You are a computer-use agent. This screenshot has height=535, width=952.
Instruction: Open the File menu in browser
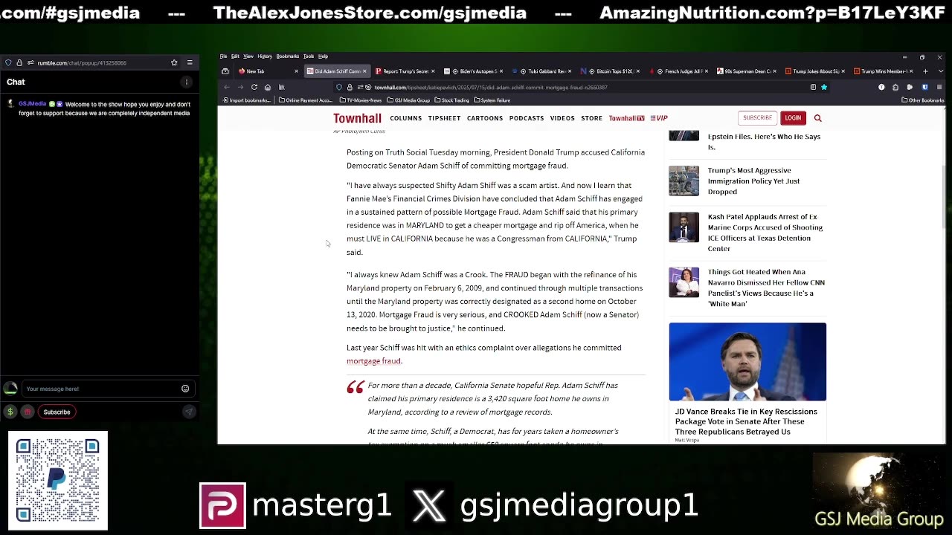coord(223,56)
